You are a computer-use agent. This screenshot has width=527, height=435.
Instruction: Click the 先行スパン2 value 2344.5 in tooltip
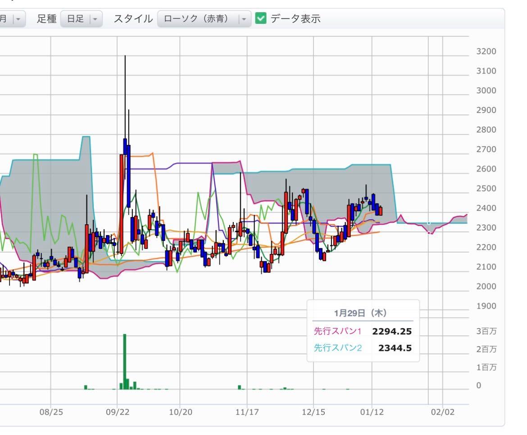coord(395,348)
